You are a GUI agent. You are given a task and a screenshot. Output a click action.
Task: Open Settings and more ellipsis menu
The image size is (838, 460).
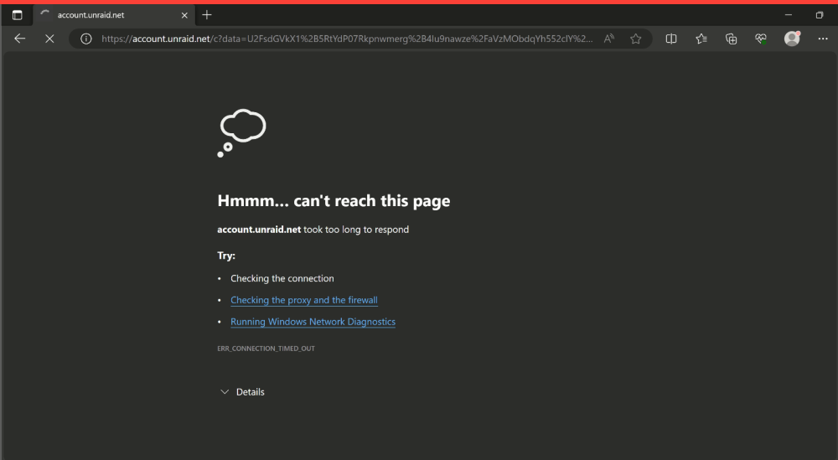[823, 39]
